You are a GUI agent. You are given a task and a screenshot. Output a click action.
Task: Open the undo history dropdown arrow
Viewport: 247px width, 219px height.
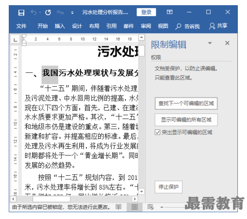[40, 12]
